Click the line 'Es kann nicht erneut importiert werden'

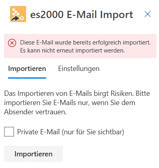pyautogui.click(x=72, y=51)
